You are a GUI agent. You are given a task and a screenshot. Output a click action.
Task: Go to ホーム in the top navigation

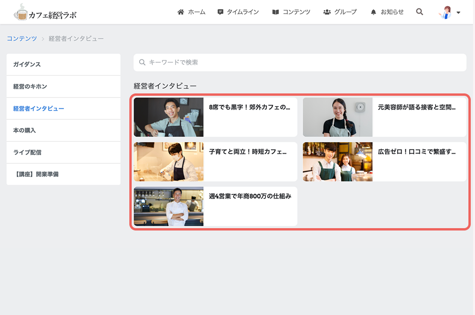point(197,12)
